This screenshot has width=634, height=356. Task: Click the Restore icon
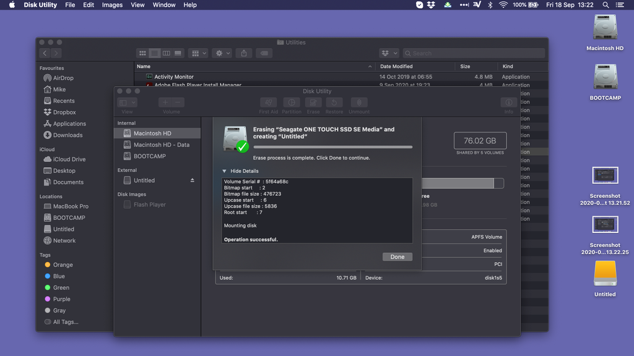coord(334,104)
